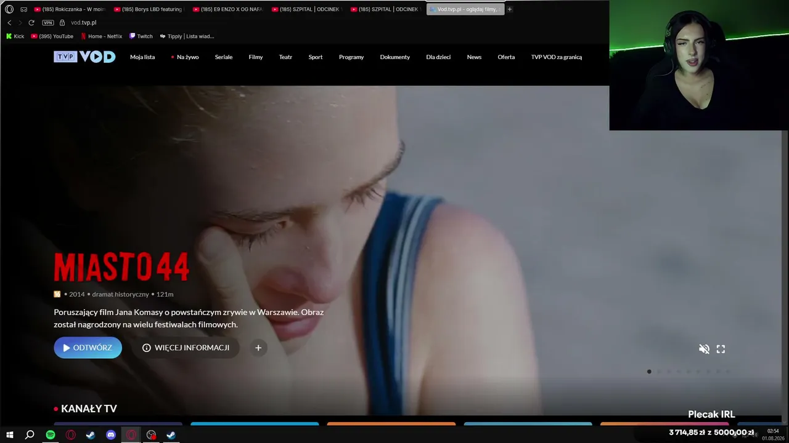The height and width of the screenshot is (443, 789).
Task: Open Windows taskbar search
Action: pos(30,435)
